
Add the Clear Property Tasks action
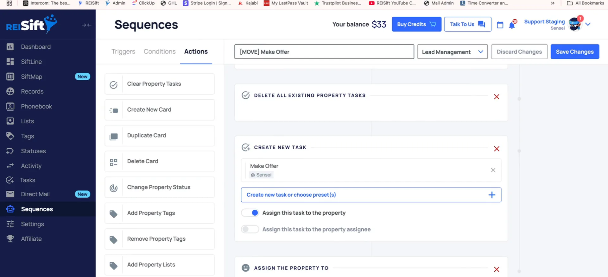160,84
